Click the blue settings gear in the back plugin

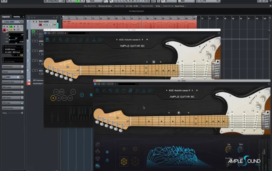[x=91, y=95]
